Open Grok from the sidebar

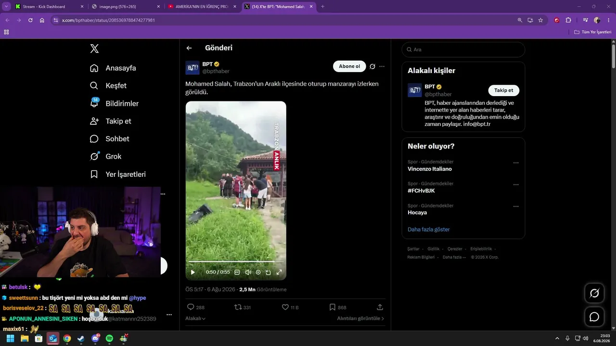tap(105, 157)
